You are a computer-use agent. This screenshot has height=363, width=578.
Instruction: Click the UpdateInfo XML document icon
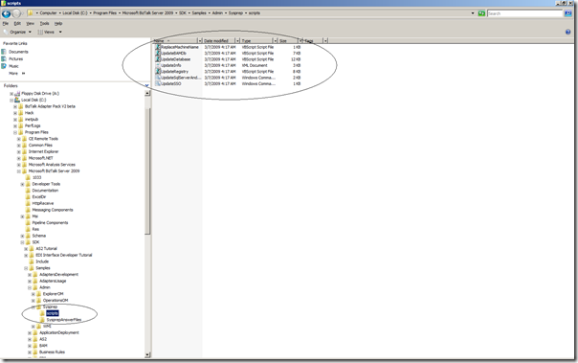[157, 65]
